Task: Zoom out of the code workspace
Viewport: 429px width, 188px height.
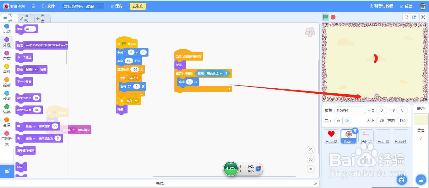Action: [311, 159]
